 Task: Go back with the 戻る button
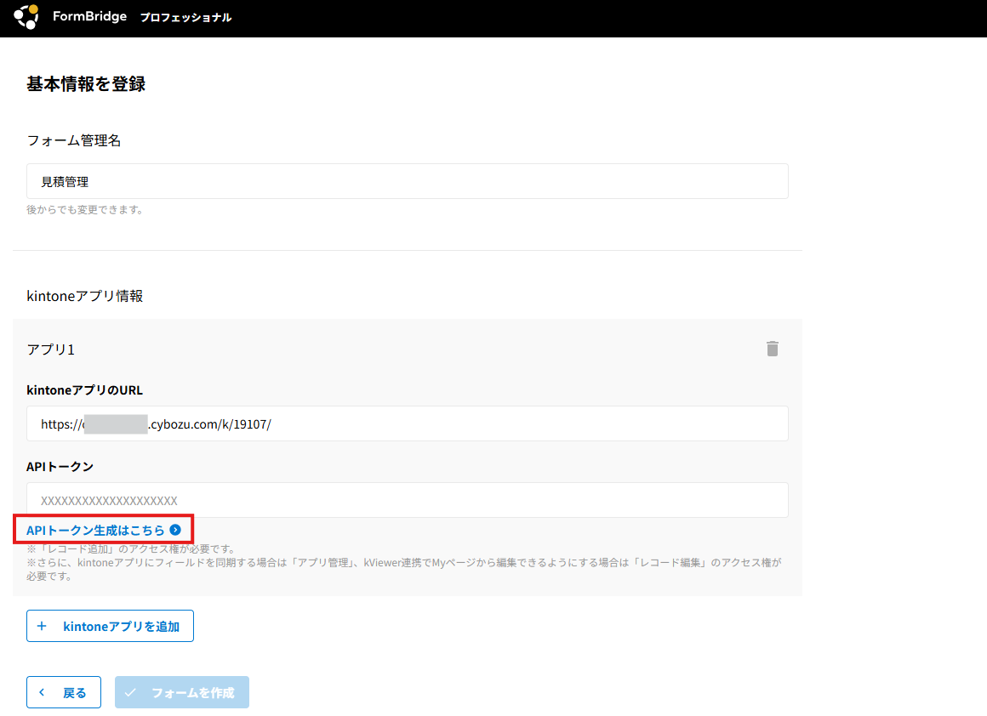point(64,692)
